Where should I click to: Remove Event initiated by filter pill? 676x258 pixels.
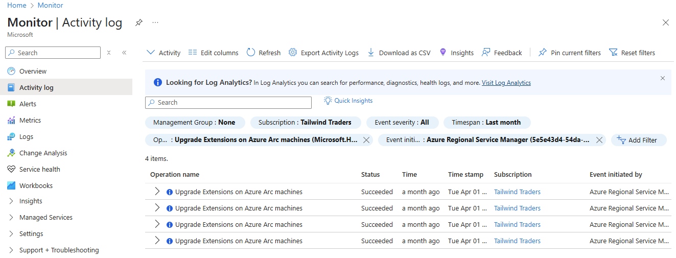coord(599,140)
